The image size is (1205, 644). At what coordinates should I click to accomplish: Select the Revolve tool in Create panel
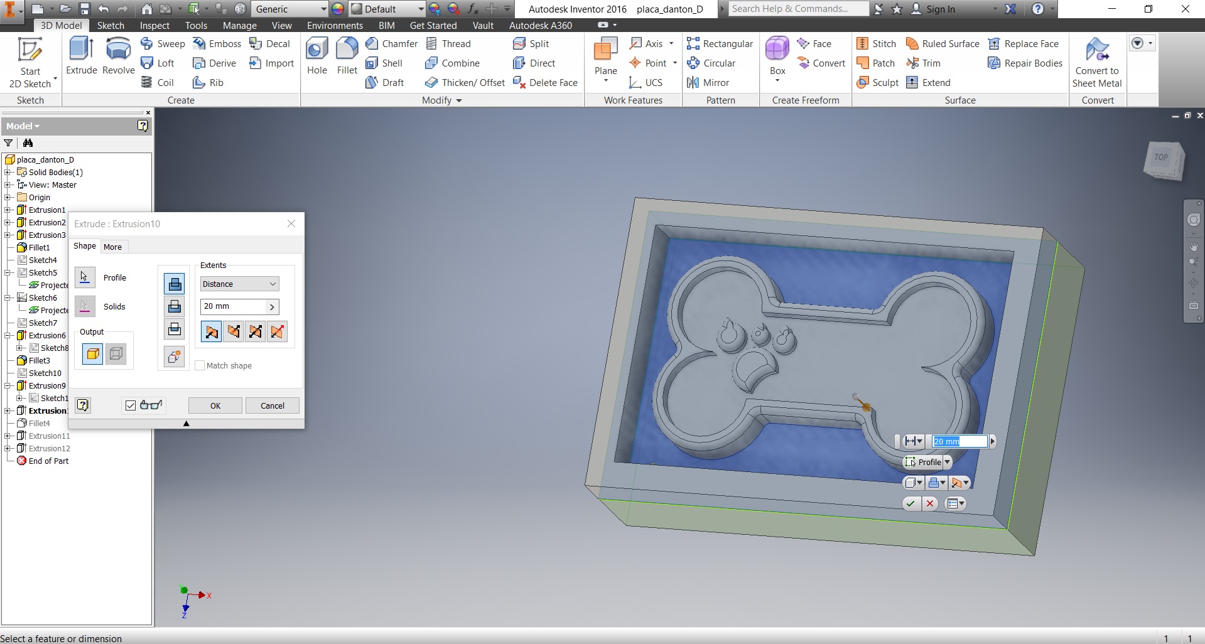(118, 56)
